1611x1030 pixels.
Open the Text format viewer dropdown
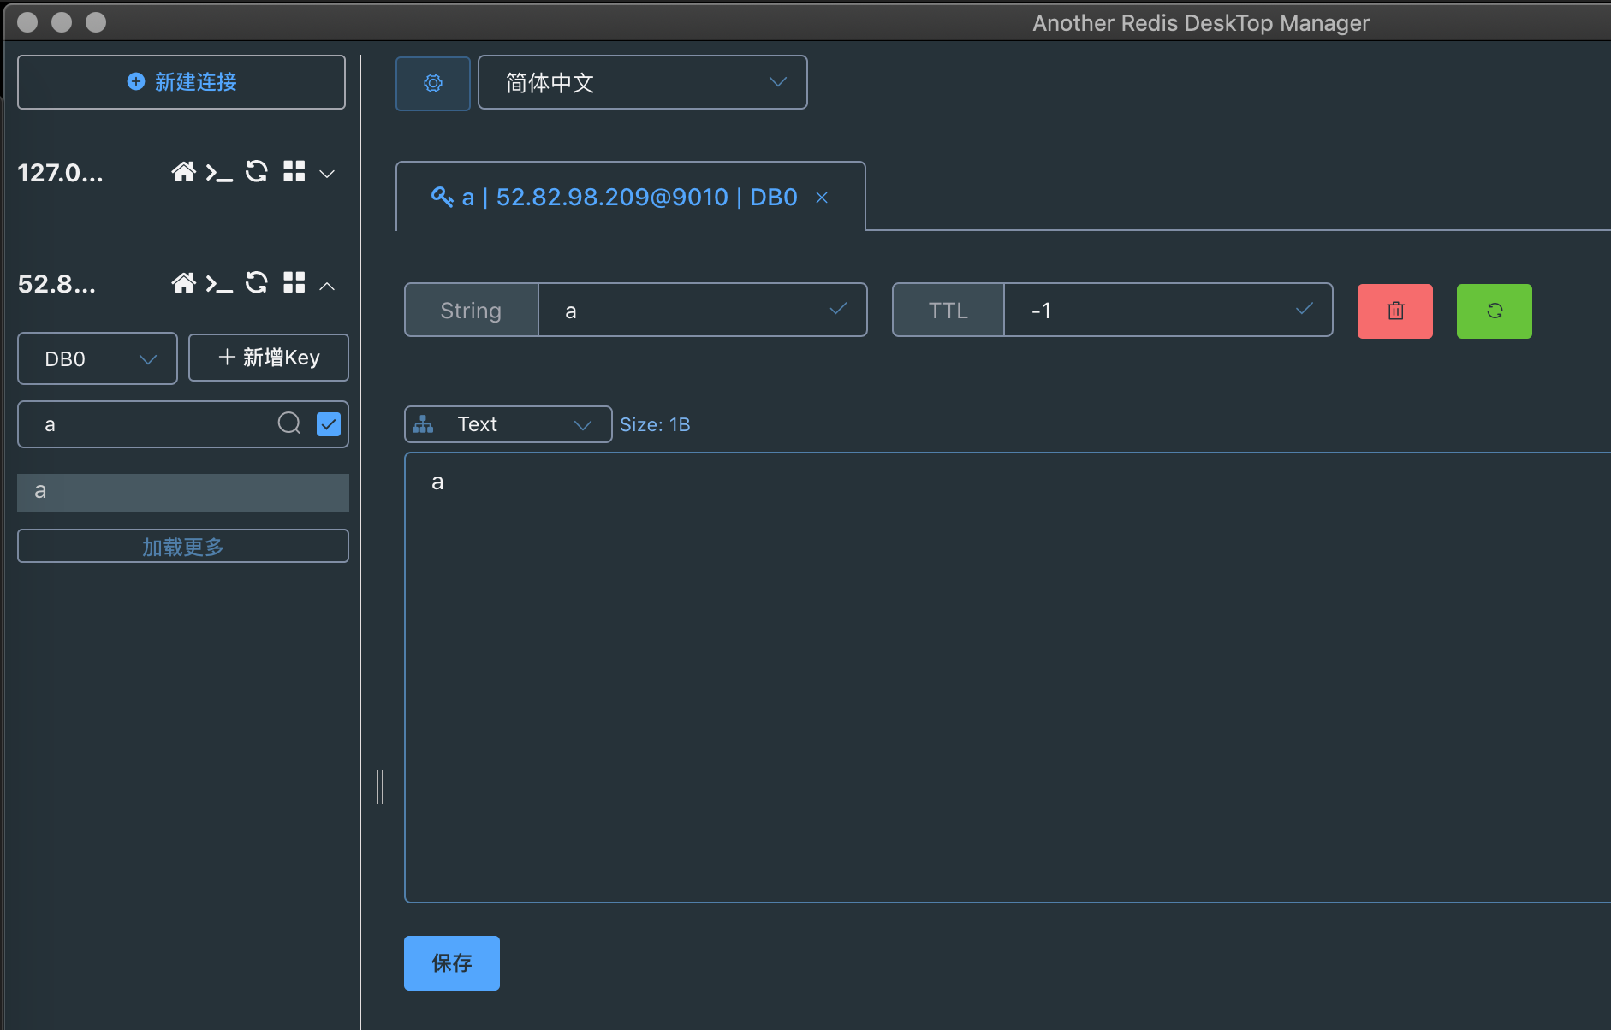[508, 424]
